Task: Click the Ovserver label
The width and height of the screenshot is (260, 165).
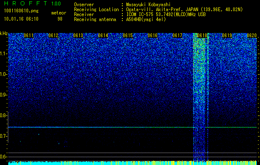Action: [x=84, y=5]
